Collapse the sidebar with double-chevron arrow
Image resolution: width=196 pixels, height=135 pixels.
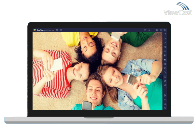[x=165, y=30]
